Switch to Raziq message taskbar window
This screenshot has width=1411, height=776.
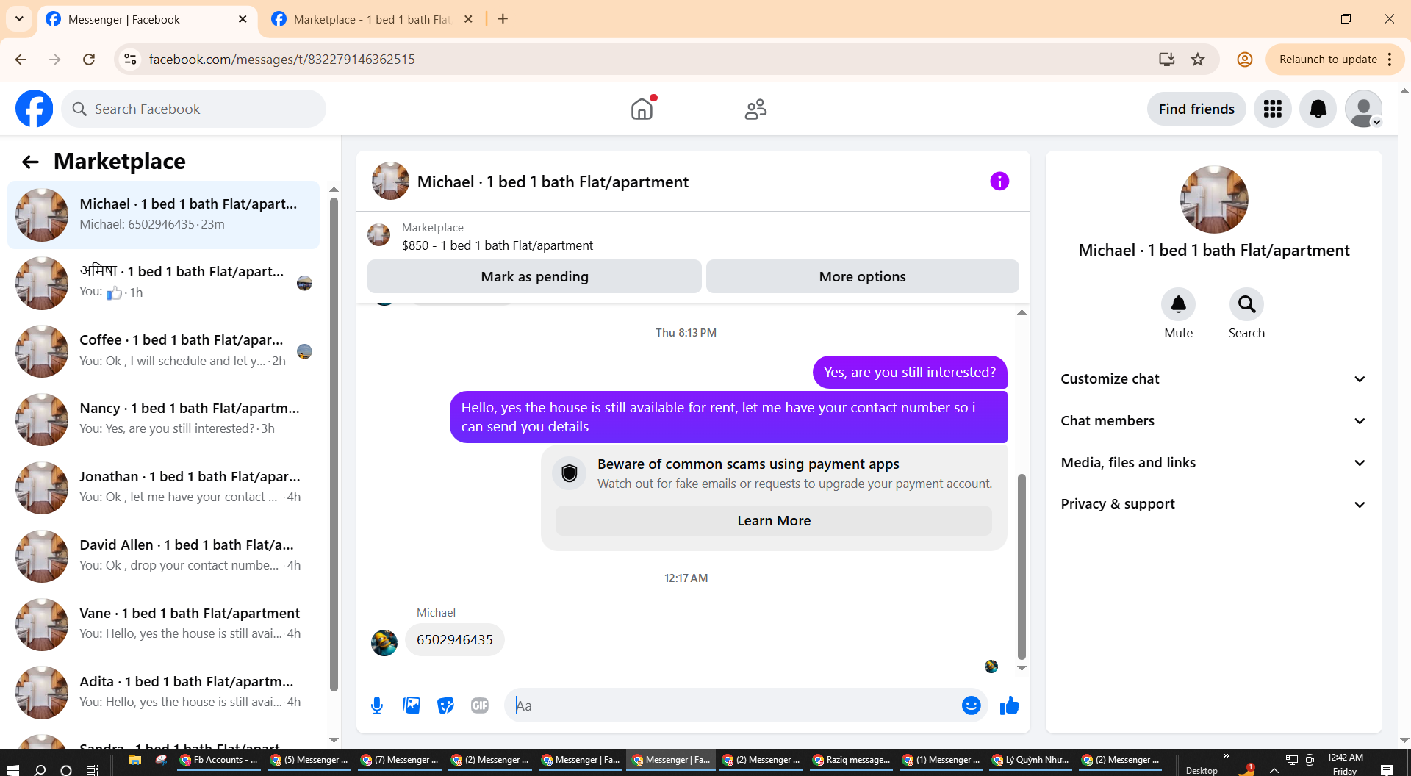852,760
